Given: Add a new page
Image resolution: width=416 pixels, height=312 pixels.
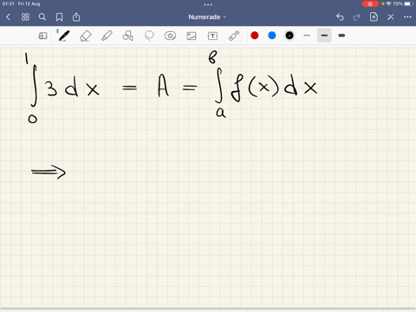Looking at the screenshot, I should tap(374, 17).
